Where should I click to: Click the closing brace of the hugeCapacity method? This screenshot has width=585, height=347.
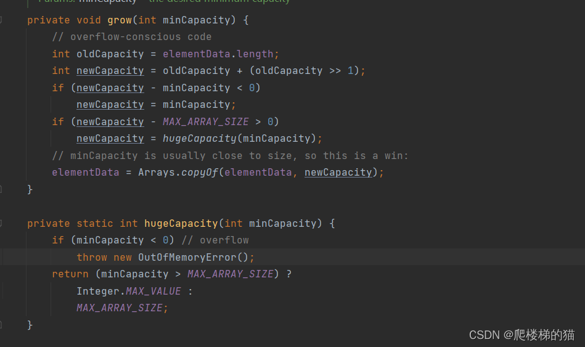30,325
